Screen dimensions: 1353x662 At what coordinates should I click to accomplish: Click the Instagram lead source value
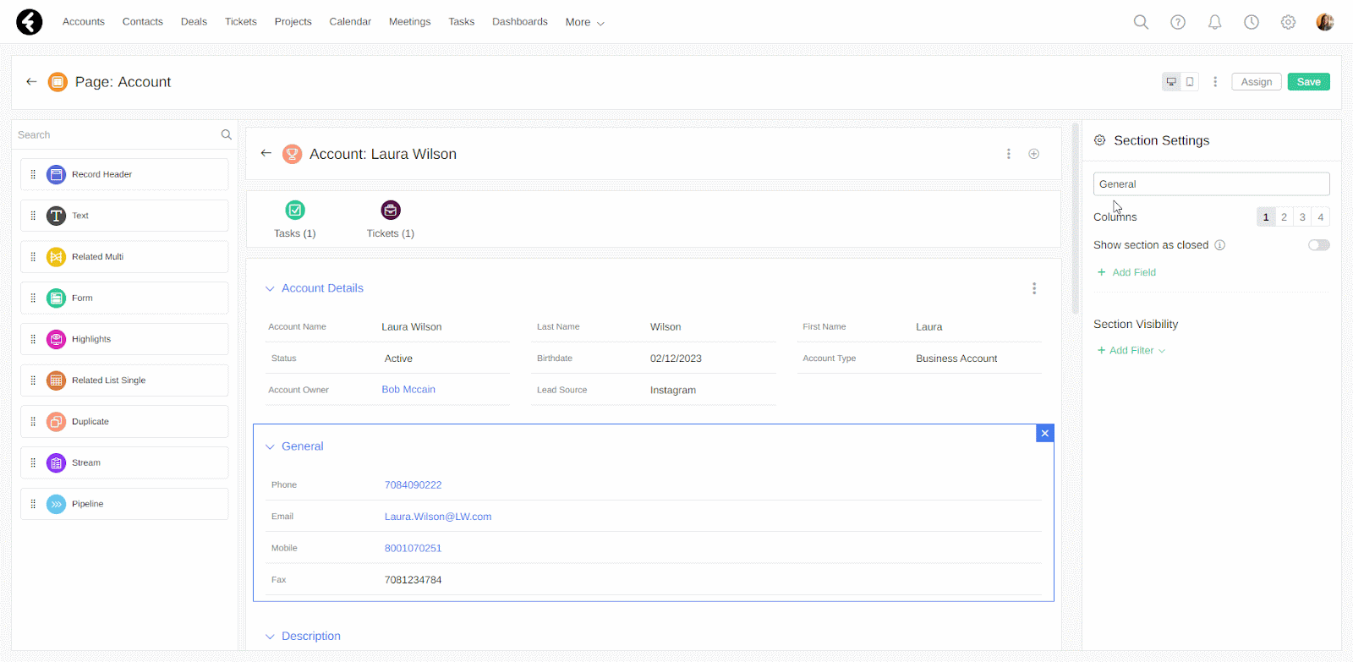(673, 390)
